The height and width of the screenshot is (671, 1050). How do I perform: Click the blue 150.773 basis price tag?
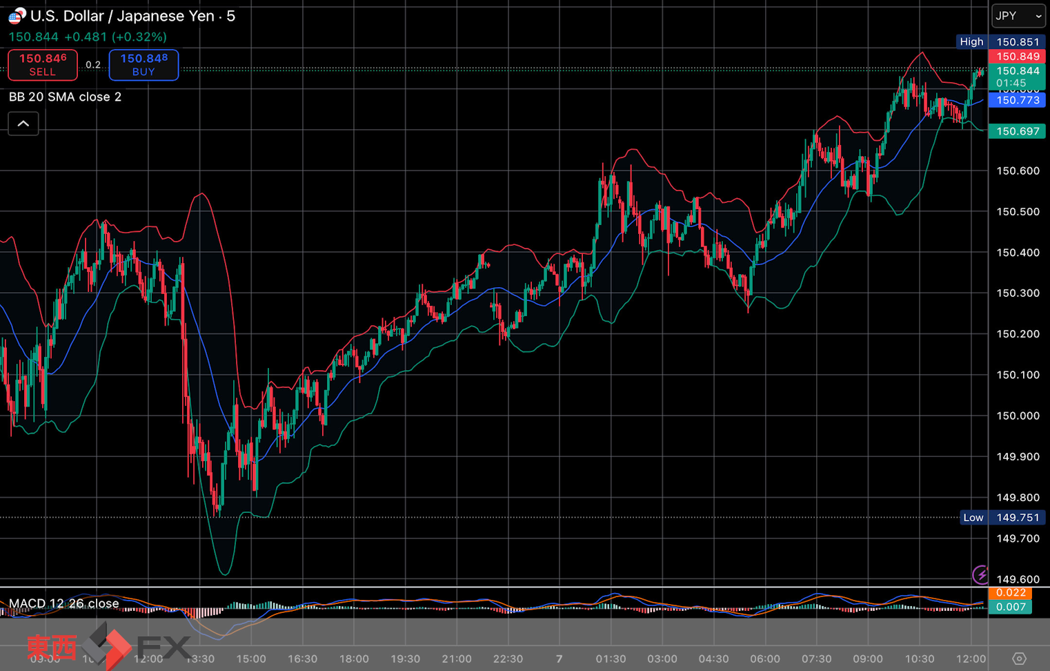(x=1017, y=100)
